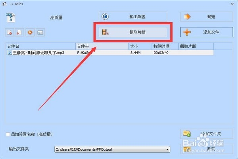Close the -> MP3 dialog window

(x=232, y=4)
